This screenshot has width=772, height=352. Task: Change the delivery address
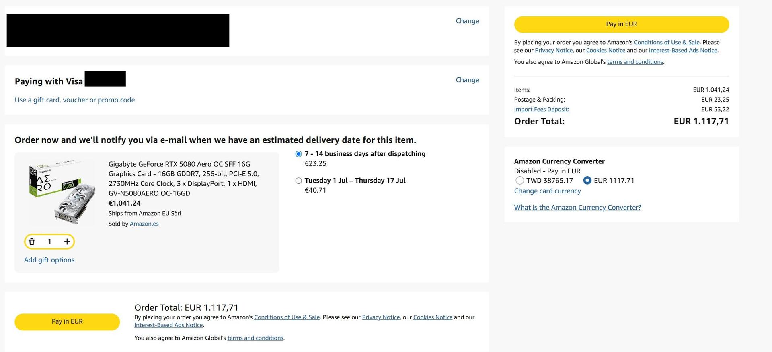[x=467, y=21]
